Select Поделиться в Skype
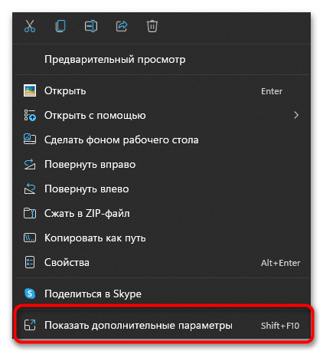The height and width of the screenshot is (351, 323). [x=162, y=294]
